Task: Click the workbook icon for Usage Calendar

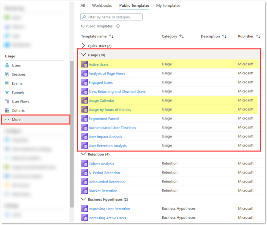Action: [84, 100]
